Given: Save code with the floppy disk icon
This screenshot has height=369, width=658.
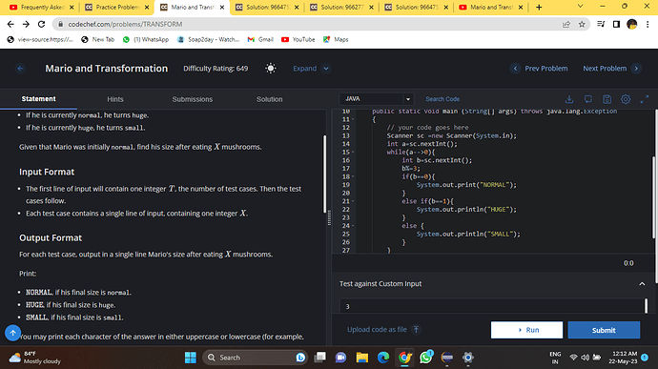Looking at the screenshot, I should (x=607, y=99).
